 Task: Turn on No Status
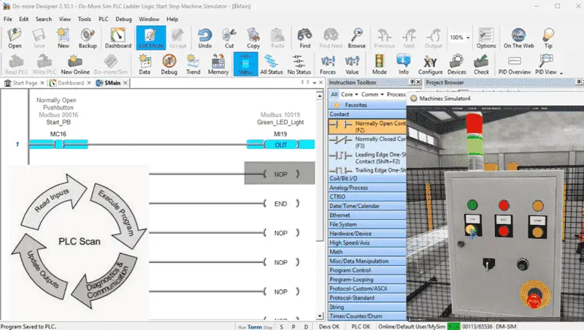tap(299, 64)
